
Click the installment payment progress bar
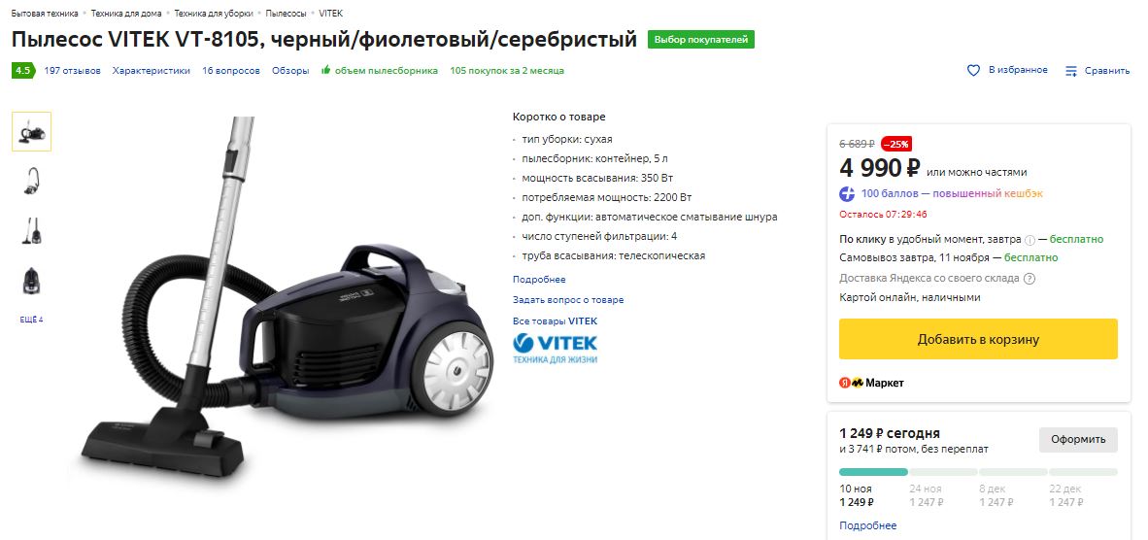pyautogui.click(x=978, y=472)
